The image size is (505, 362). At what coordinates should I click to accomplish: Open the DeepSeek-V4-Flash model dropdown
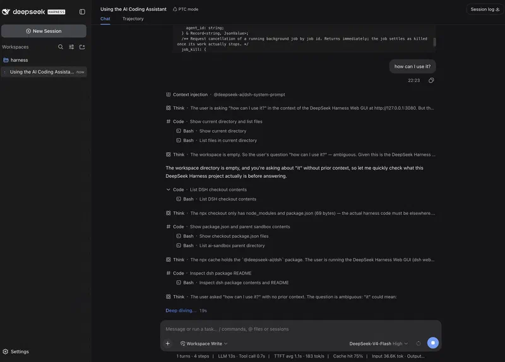(x=379, y=343)
